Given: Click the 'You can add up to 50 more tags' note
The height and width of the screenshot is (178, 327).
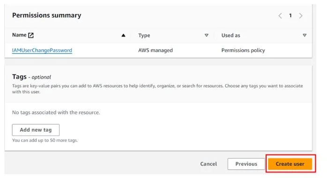Looking at the screenshot, I should click(x=45, y=140).
